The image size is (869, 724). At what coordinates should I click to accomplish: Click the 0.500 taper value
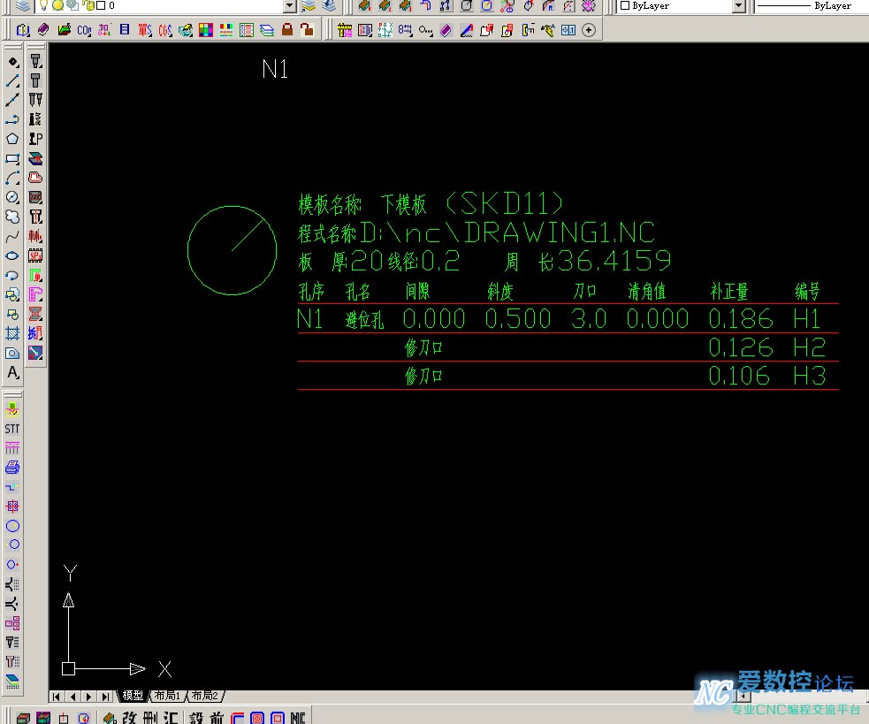(518, 319)
